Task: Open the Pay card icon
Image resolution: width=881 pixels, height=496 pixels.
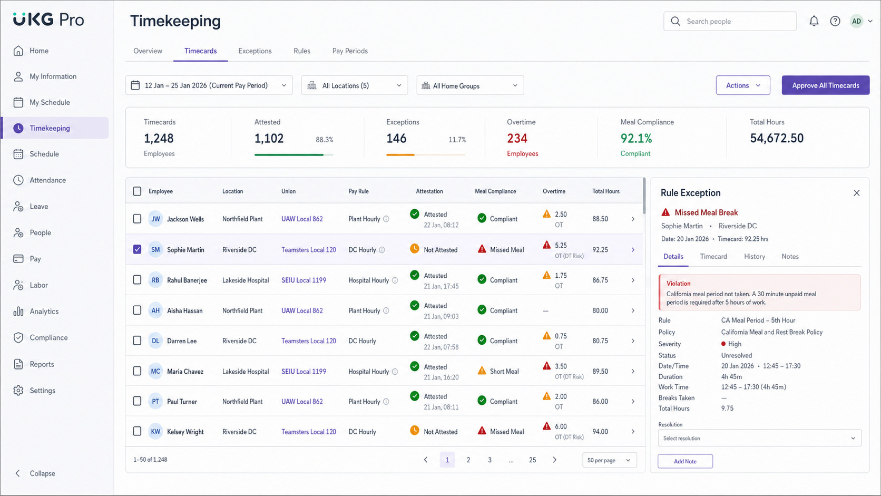Action: [18, 259]
